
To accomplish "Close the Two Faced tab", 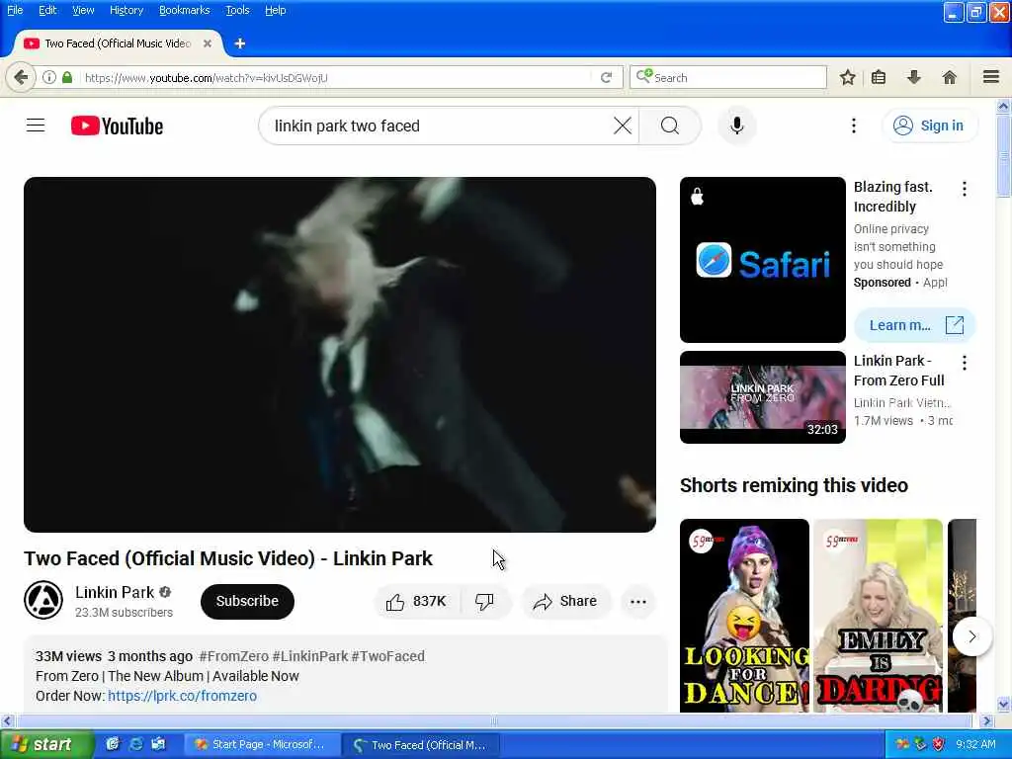I will pyautogui.click(x=208, y=43).
